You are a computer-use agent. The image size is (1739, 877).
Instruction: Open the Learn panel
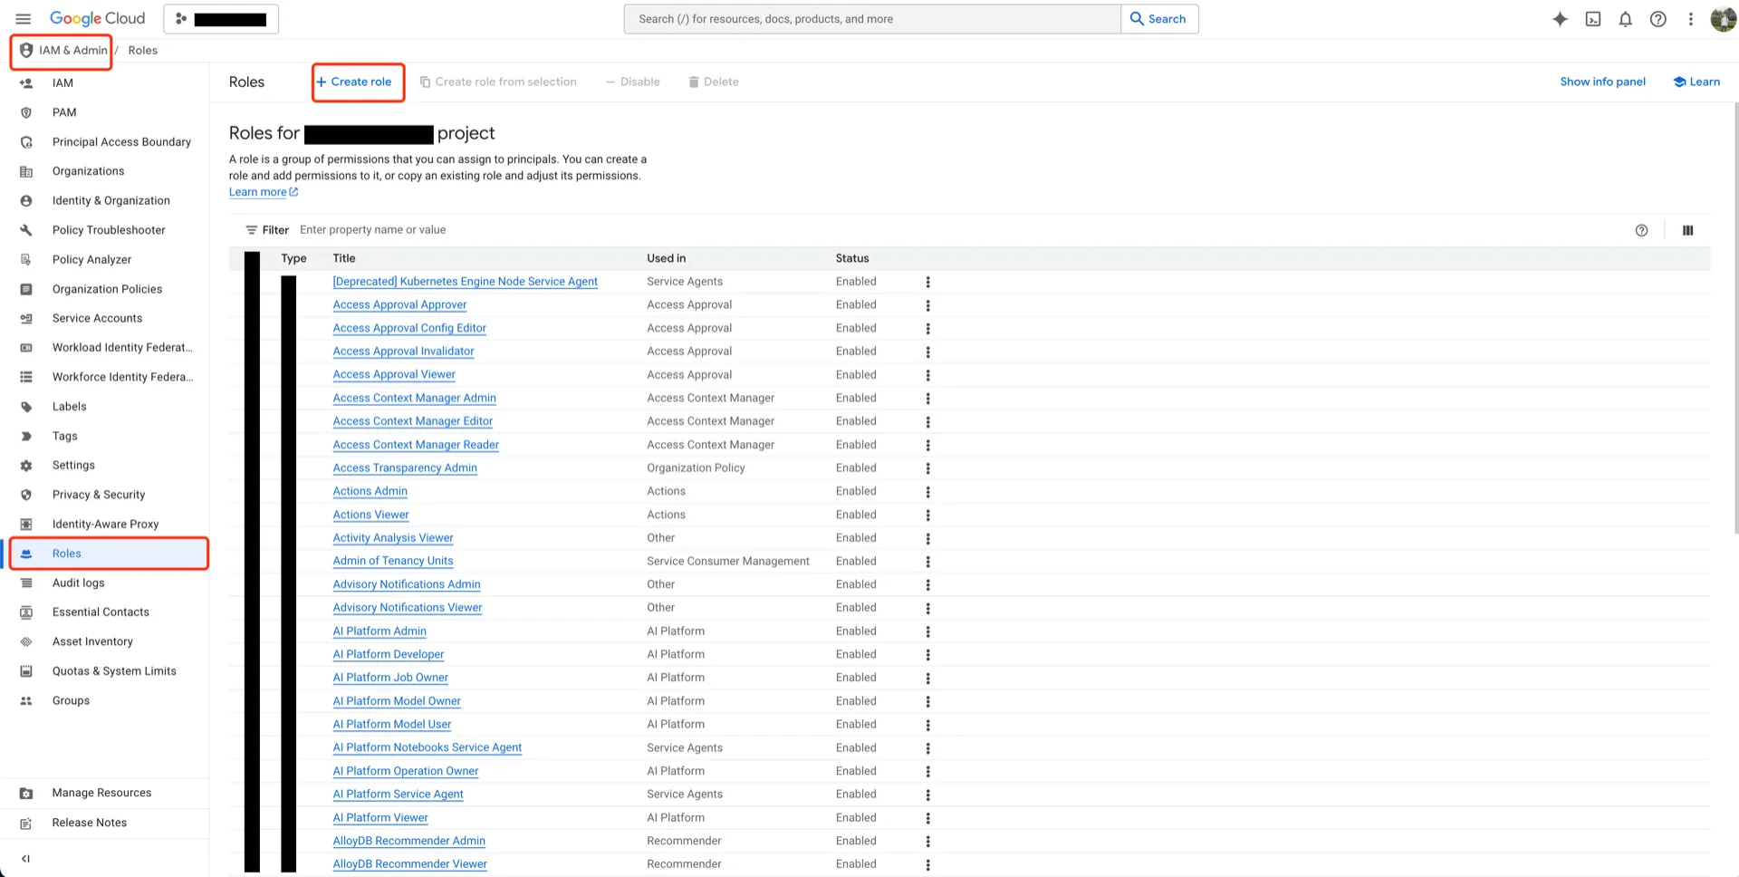1696,82
